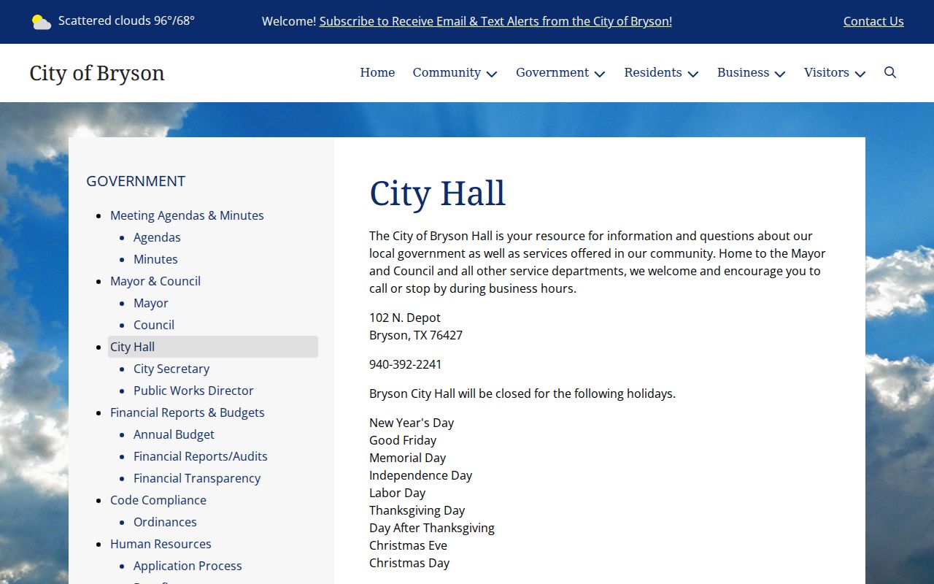Screen dimensions: 934x584
Task: Expand the Business menu chevron
Action: click(780, 74)
